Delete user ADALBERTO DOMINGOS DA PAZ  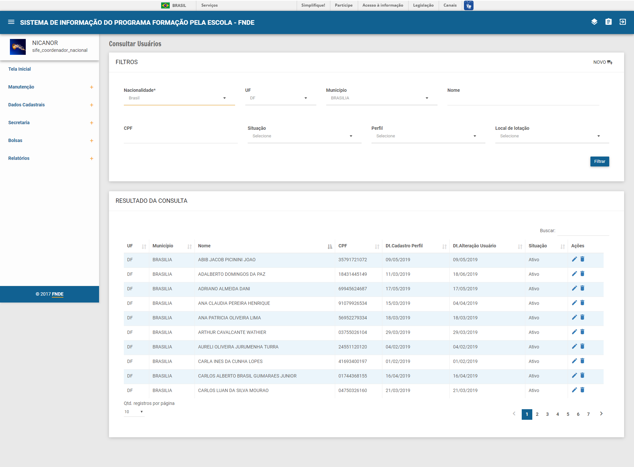pyautogui.click(x=582, y=274)
